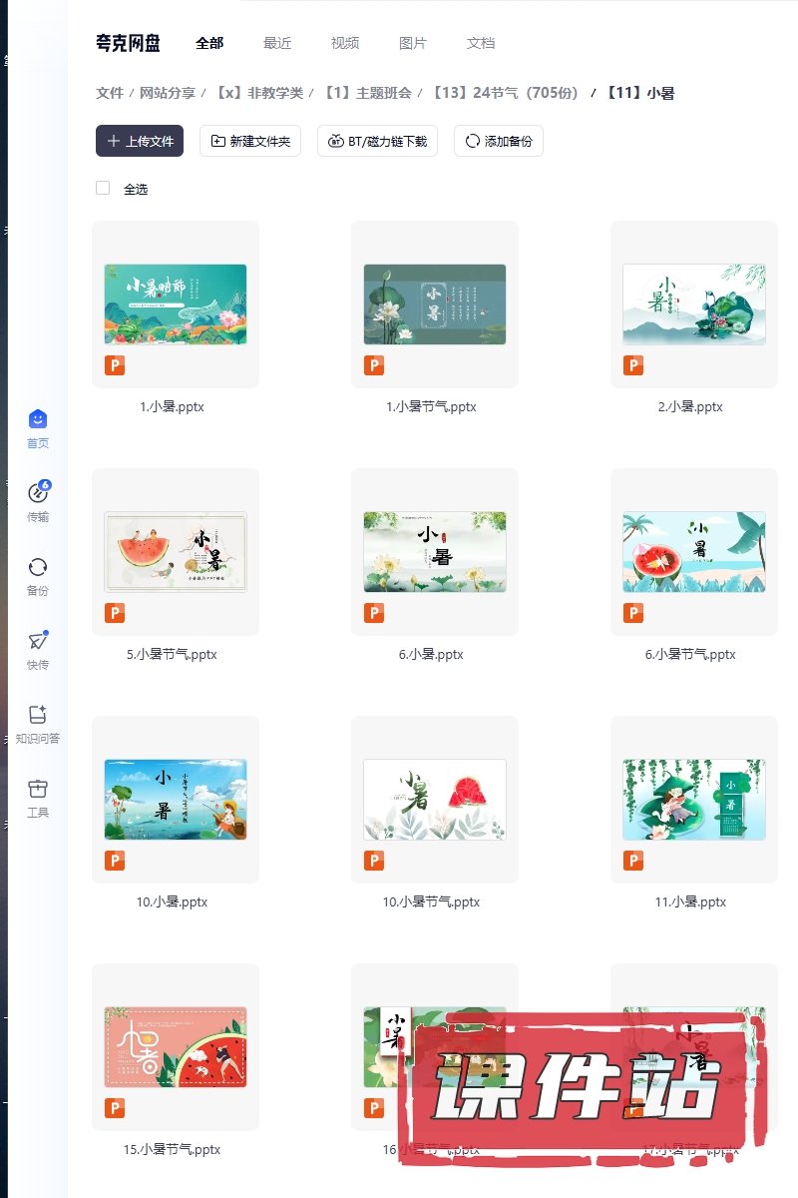This screenshot has height=1198, width=798.
Task: Go to 网站分享 in the breadcrumb
Action: point(168,93)
